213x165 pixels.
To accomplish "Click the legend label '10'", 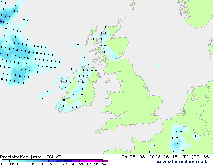I will point(42,164).
